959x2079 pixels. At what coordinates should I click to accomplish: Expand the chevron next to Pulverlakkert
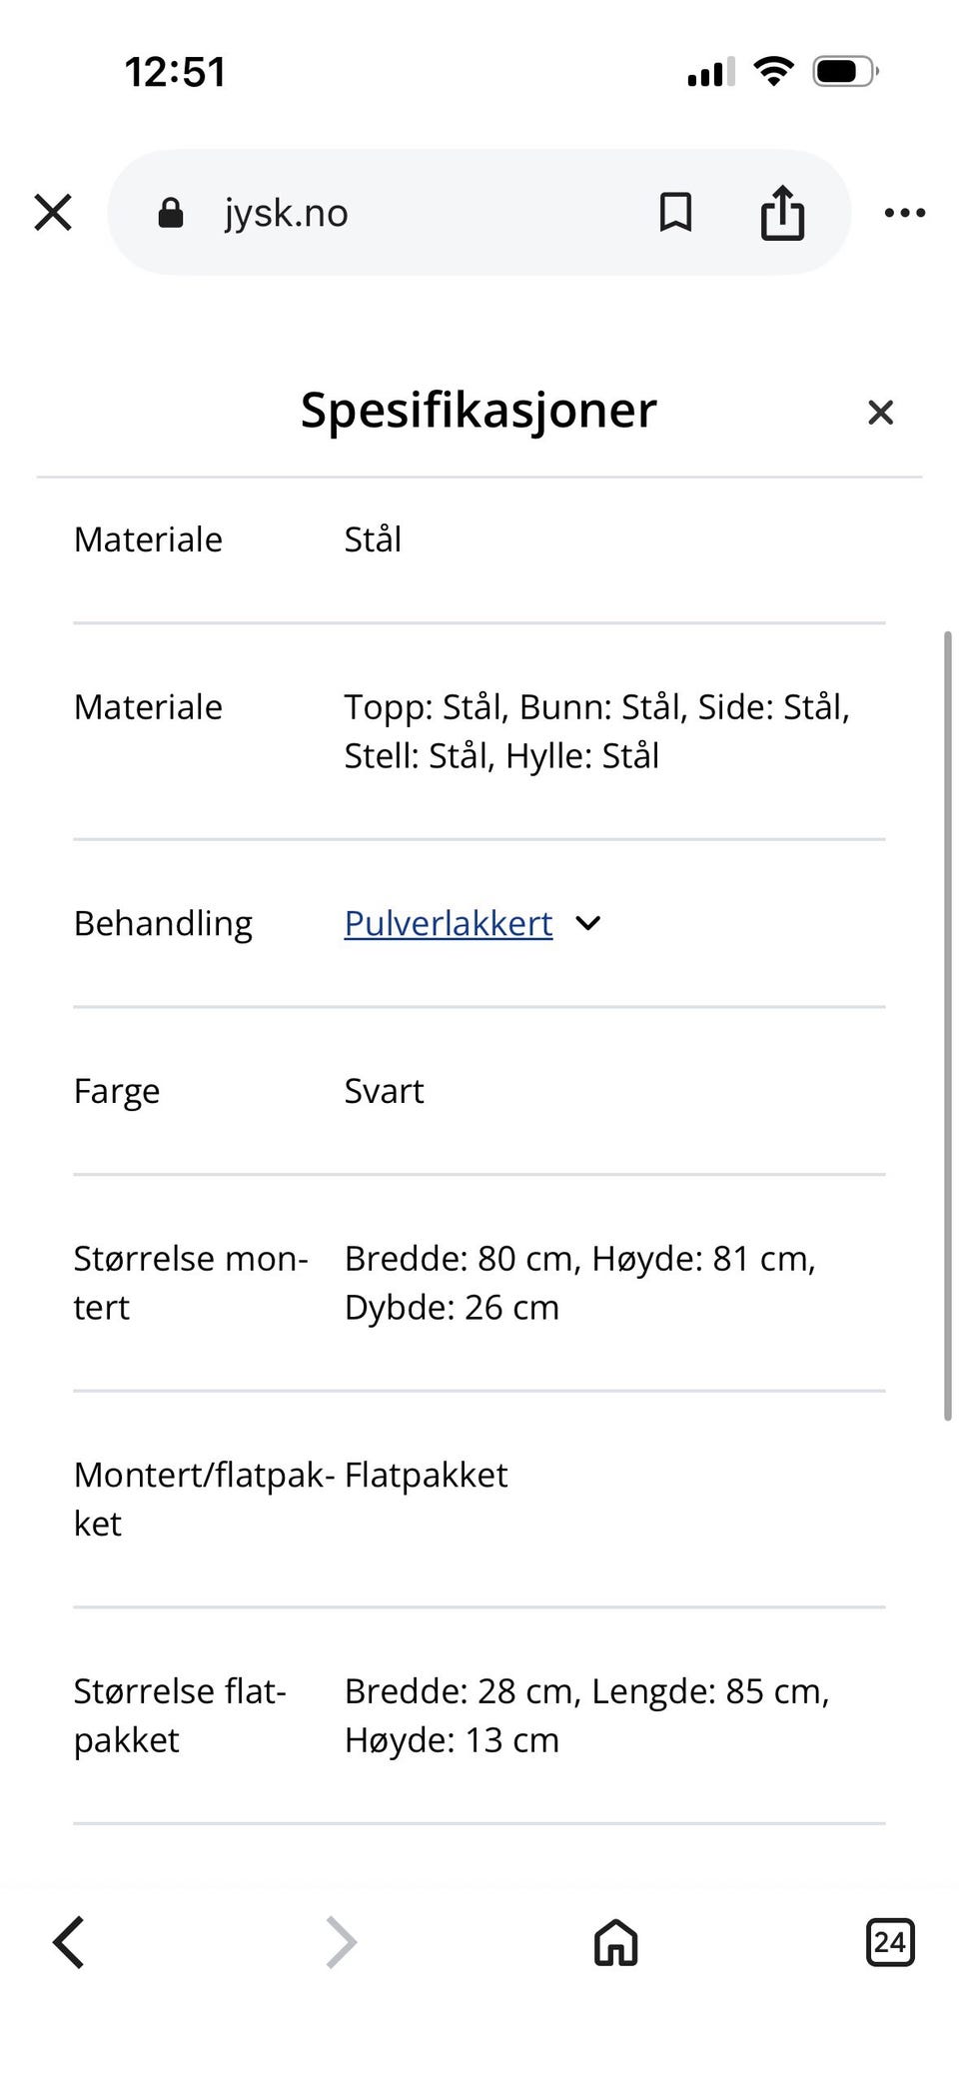pos(588,923)
